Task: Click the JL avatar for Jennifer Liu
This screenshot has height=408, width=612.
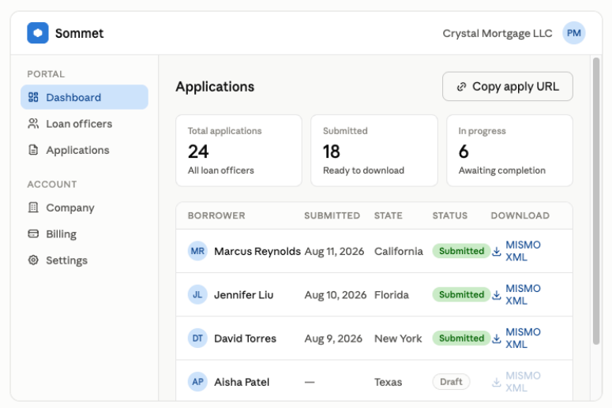Action: pos(197,294)
